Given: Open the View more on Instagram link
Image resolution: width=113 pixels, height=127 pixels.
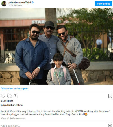Looking at the screenshot, I should coord(15,89).
